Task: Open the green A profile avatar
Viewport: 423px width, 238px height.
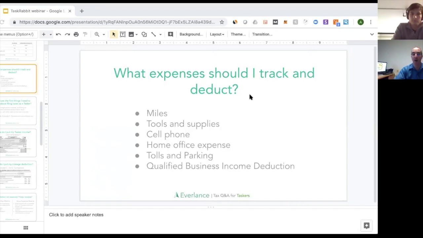Action: (x=361, y=22)
